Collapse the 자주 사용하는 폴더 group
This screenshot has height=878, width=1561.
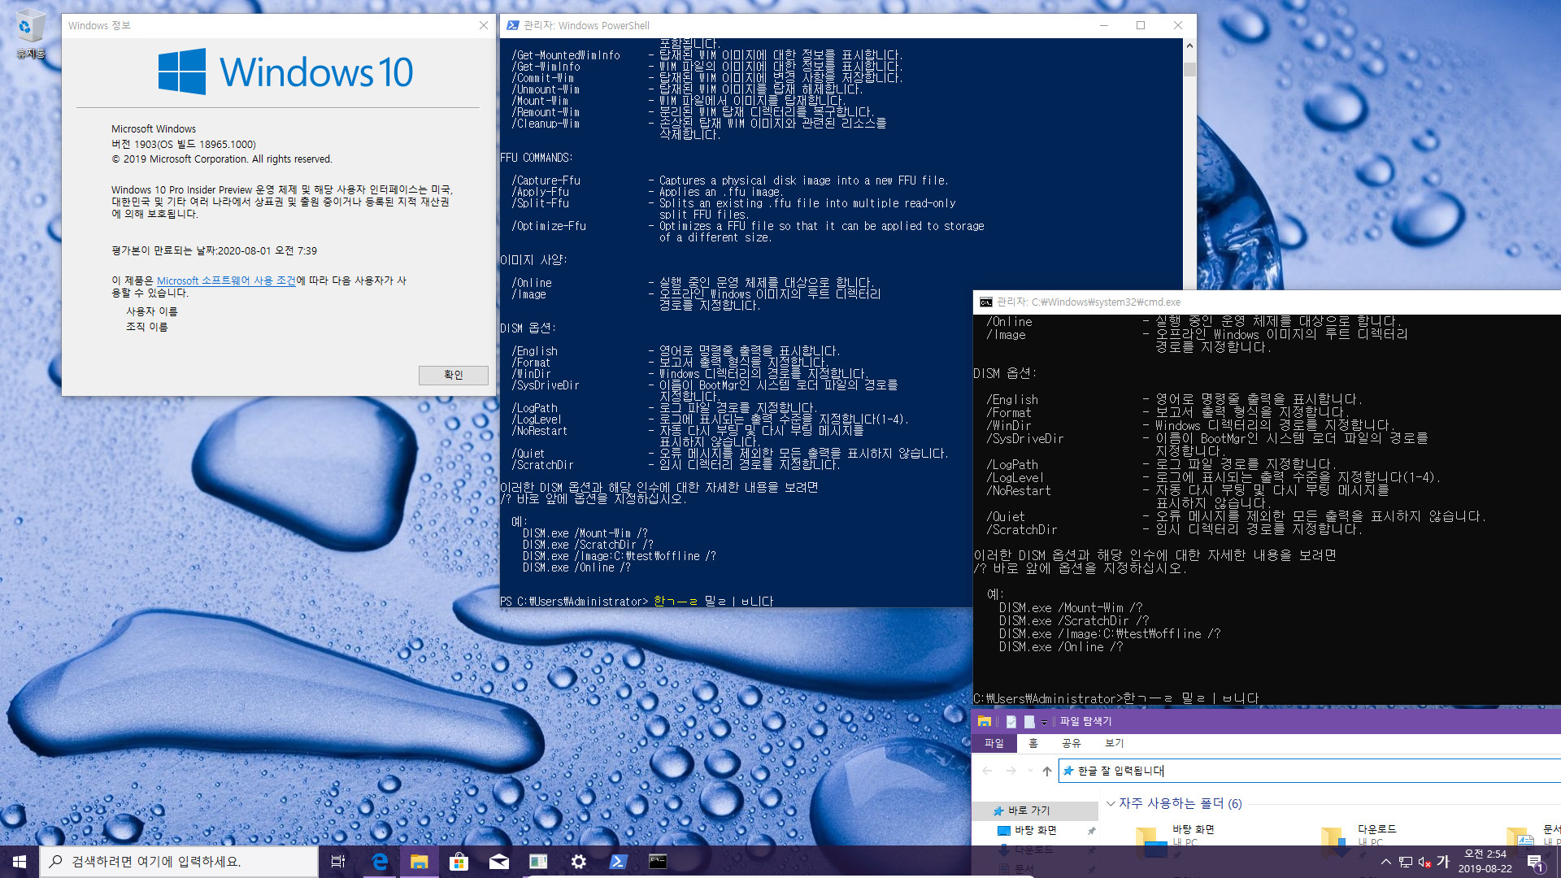point(1111,803)
